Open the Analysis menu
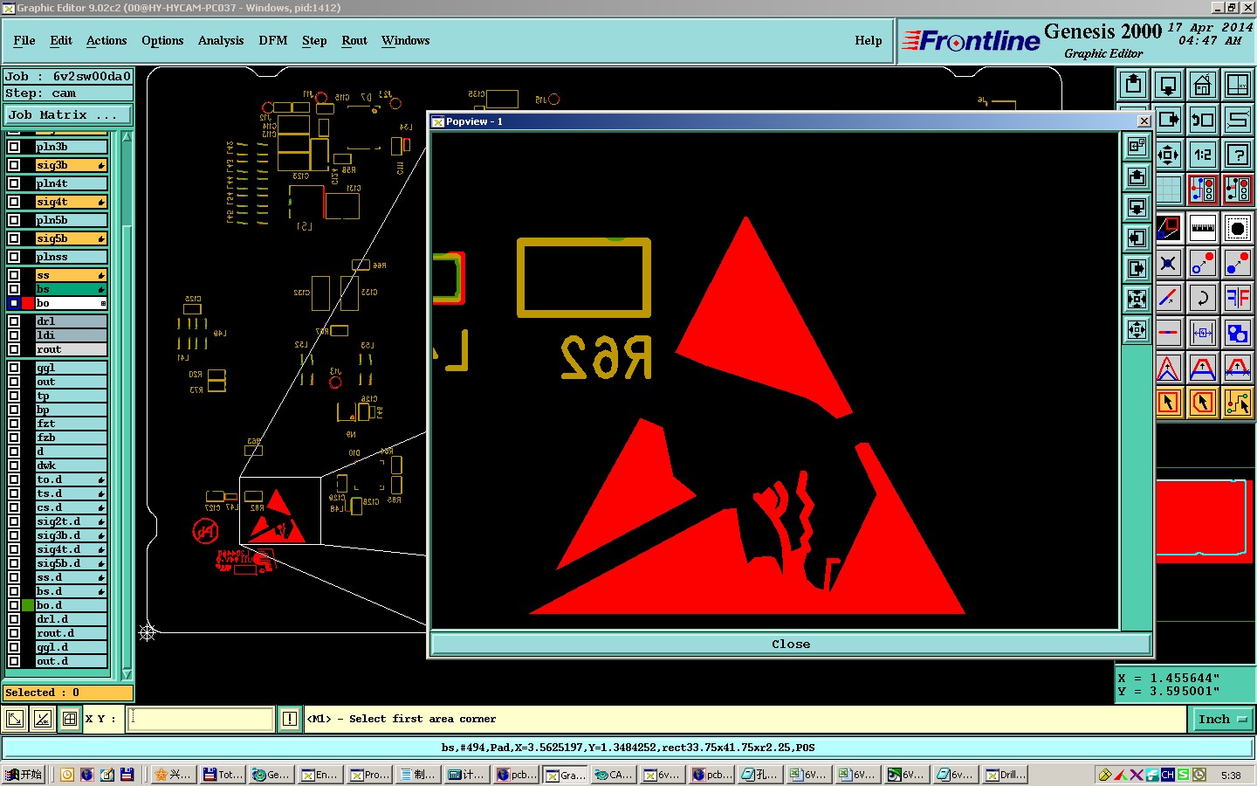Image resolution: width=1257 pixels, height=786 pixels. tap(221, 40)
